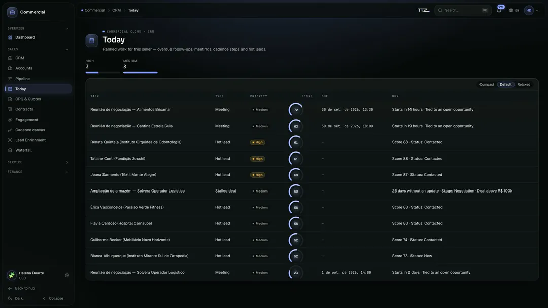The width and height of the screenshot is (548, 308).
Task: Click the search magnifier icon
Action: [440, 10]
